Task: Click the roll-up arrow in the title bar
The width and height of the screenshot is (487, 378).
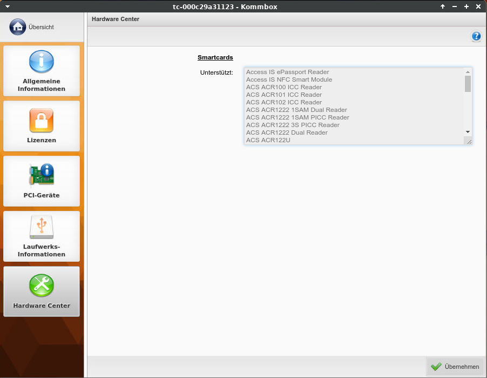Action: pos(443,6)
